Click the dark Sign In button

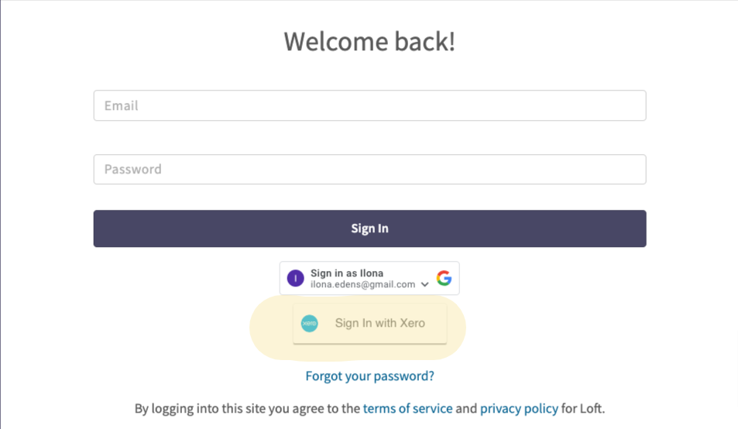[369, 228]
